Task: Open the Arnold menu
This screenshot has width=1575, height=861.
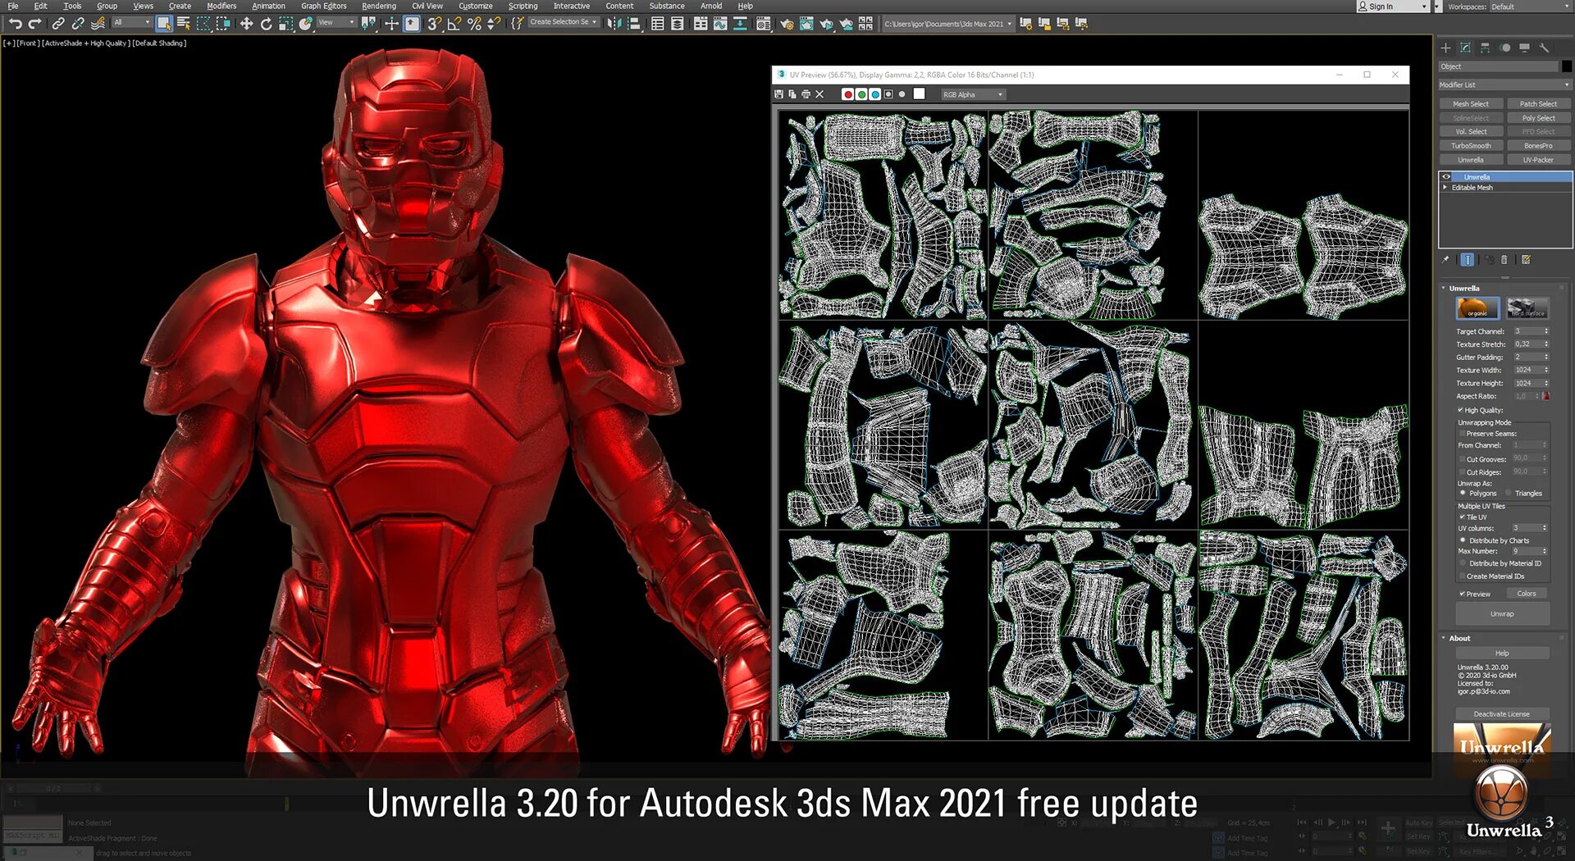Action: tap(711, 6)
